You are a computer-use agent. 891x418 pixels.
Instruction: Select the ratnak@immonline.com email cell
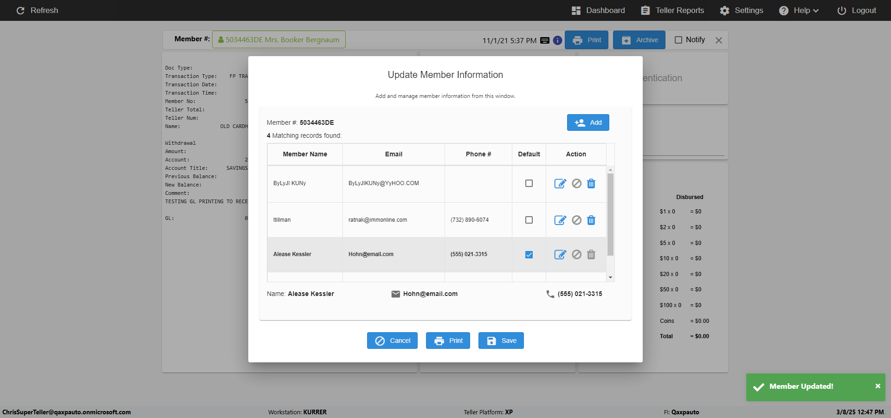click(x=394, y=220)
